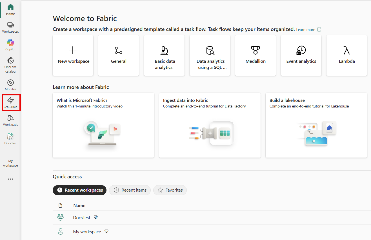Launch Copilot from the sidebar
371x240 pixels.
coord(10,44)
